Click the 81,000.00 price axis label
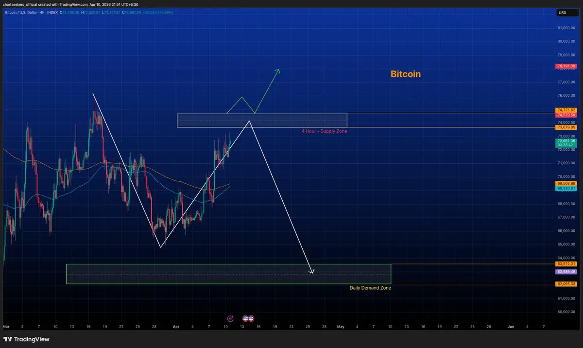 pos(566,28)
